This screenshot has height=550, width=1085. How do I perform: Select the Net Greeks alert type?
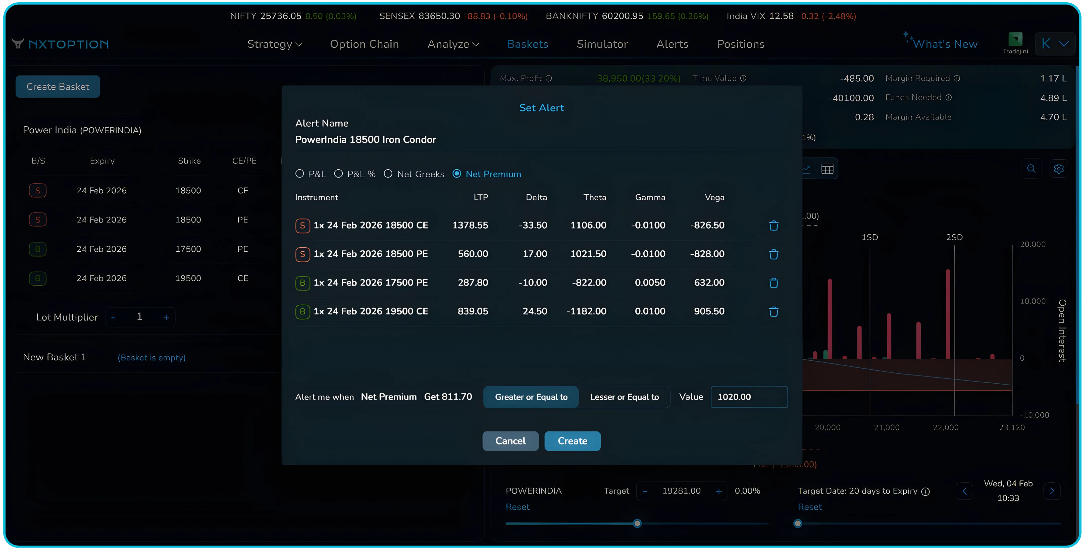click(388, 174)
